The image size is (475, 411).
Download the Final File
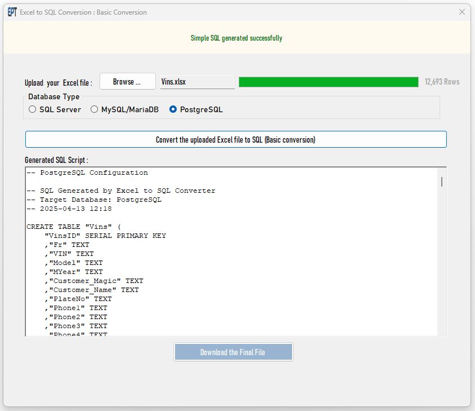click(233, 352)
